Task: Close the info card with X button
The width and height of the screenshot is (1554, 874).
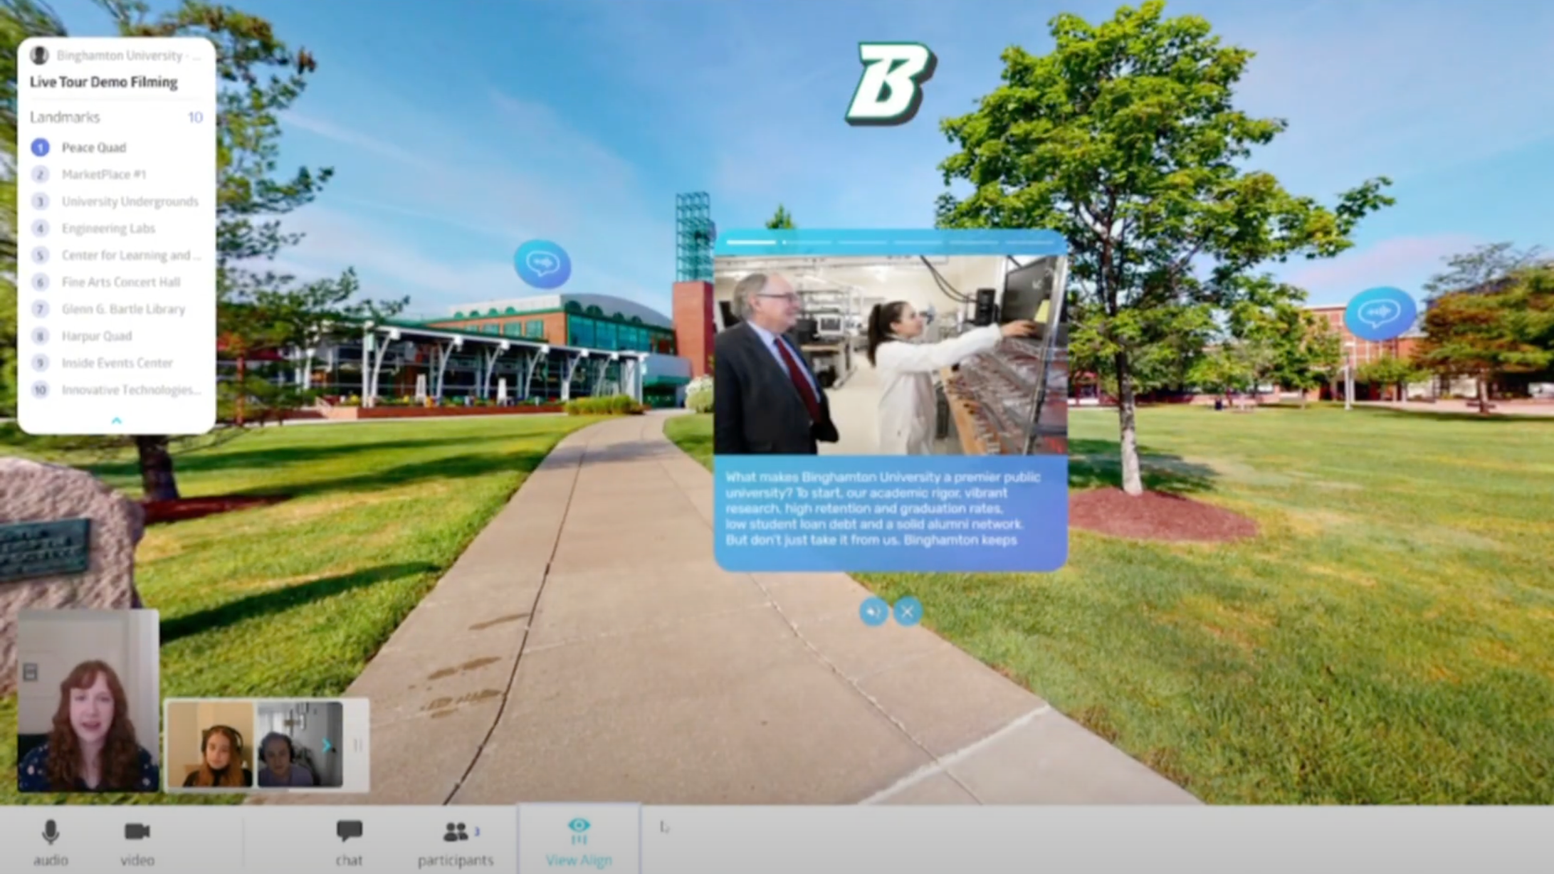Action: [x=907, y=611]
